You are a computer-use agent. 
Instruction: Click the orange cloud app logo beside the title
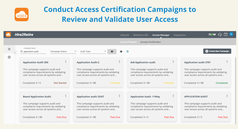[22, 15]
